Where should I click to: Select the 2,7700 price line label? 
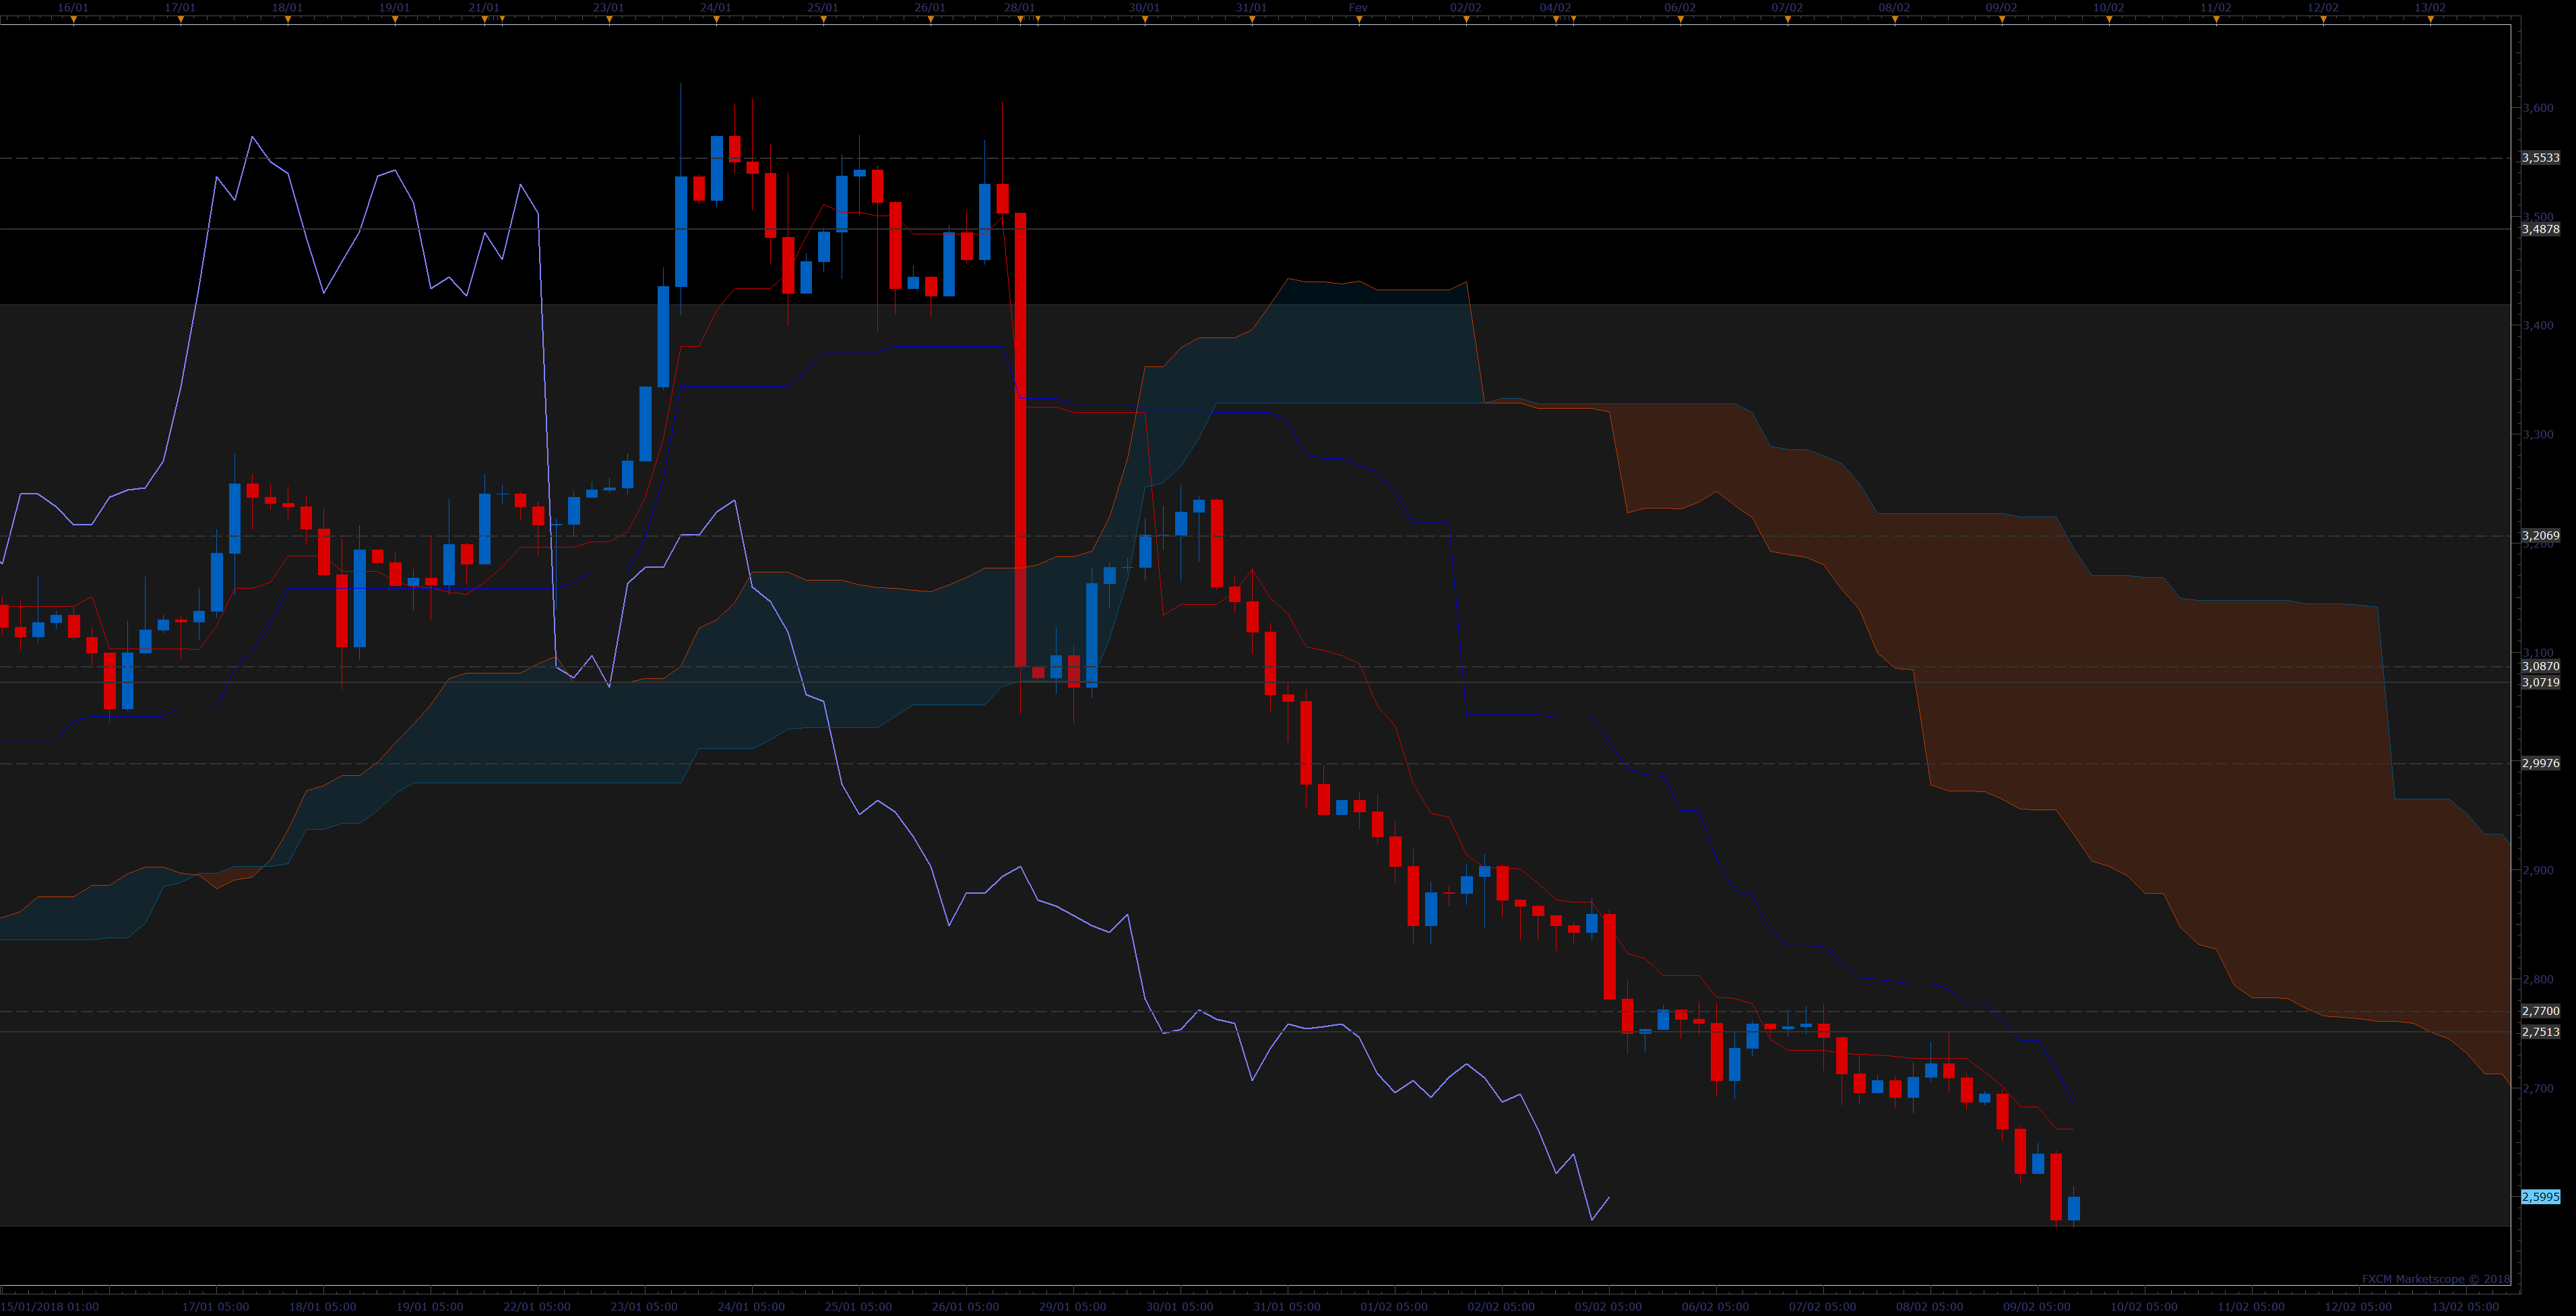coord(2540,1011)
